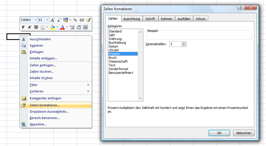Switch to the Ausrichtung tab
The image size is (266, 146).
[132, 19]
